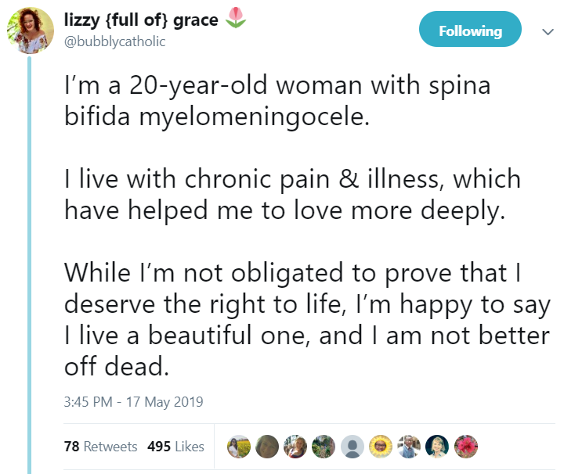This screenshot has height=474, width=564.
Task: Click the fourth liker avatar with garden photo
Action: 324,447
